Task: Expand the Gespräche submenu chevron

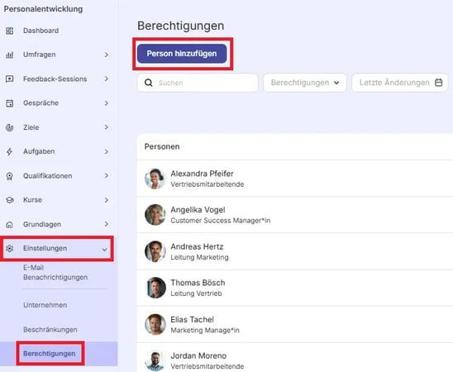Action: [107, 103]
